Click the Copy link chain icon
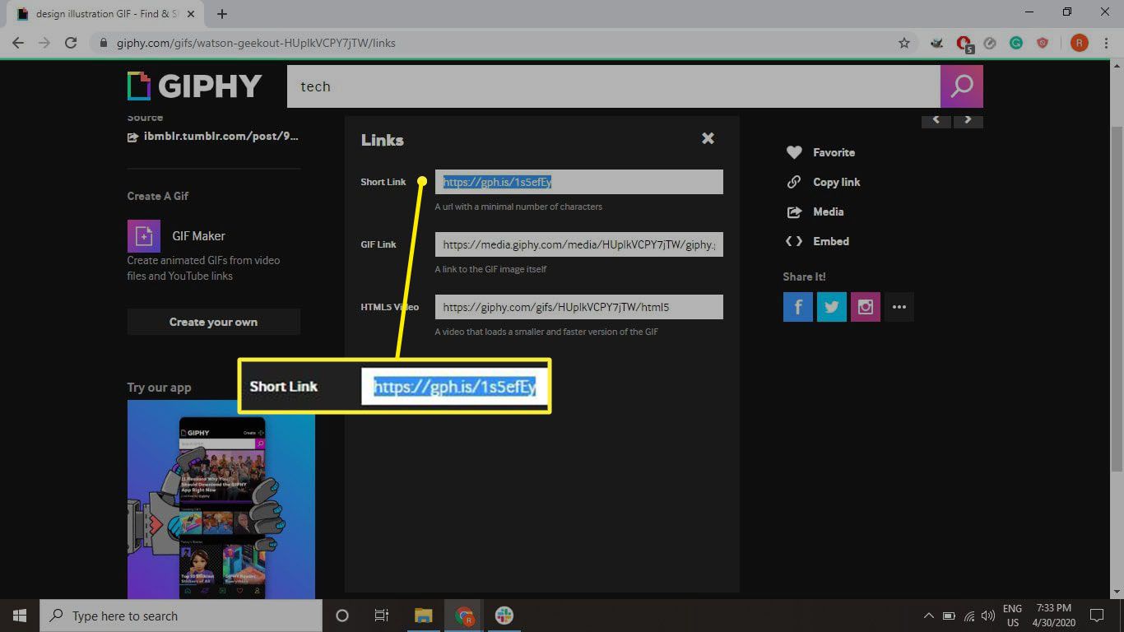This screenshot has width=1124, height=632. point(794,182)
